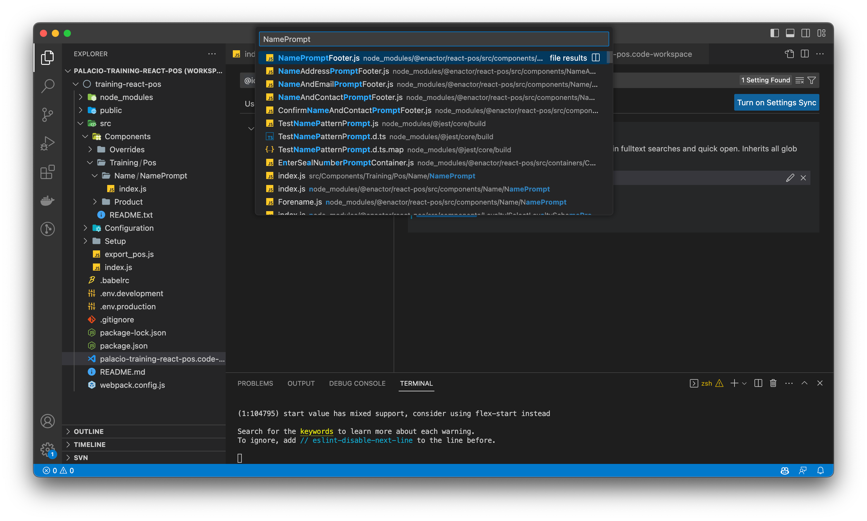Viewport: 867px width, 521px height.
Task: Open editor more actions ellipsis
Action: (820, 54)
